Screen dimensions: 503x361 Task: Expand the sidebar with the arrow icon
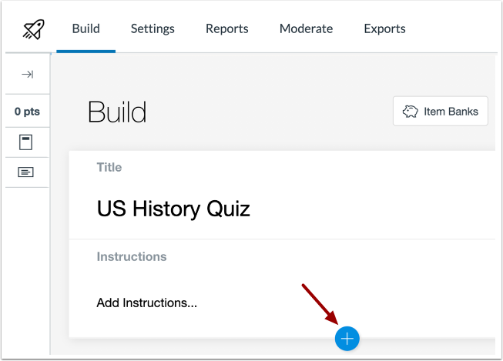coord(27,75)
